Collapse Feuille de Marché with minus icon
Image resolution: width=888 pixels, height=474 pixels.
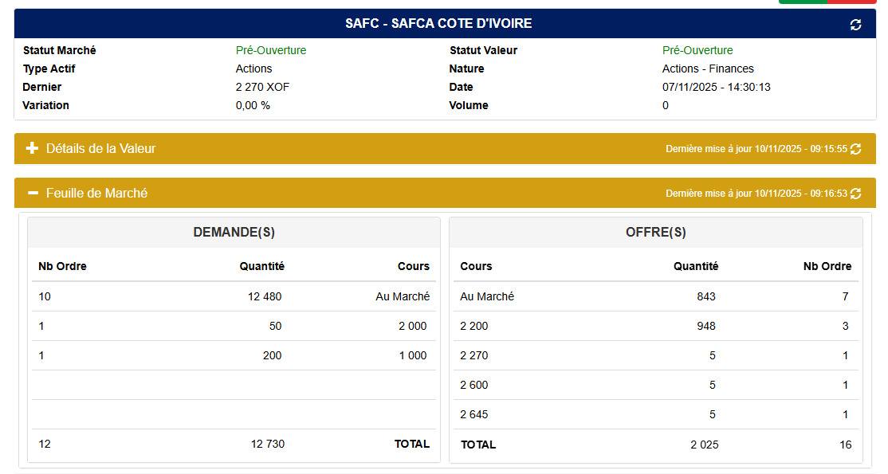click(x=33, y=193)
